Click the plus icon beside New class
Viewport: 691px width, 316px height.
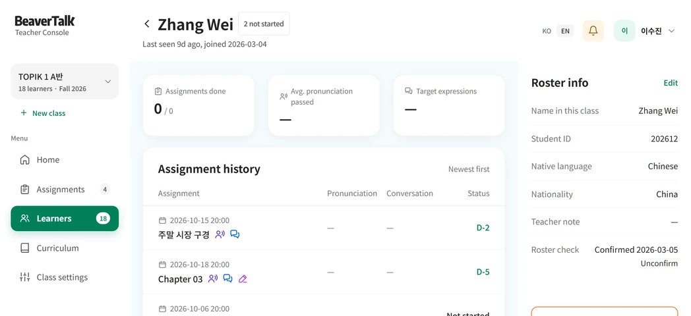[x=24, y=113]
